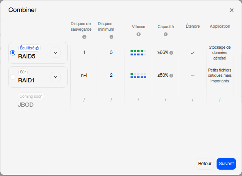Click the RAID1 speed indicator bars
This screenshot has height=176, width=242.
click(138, 76)
